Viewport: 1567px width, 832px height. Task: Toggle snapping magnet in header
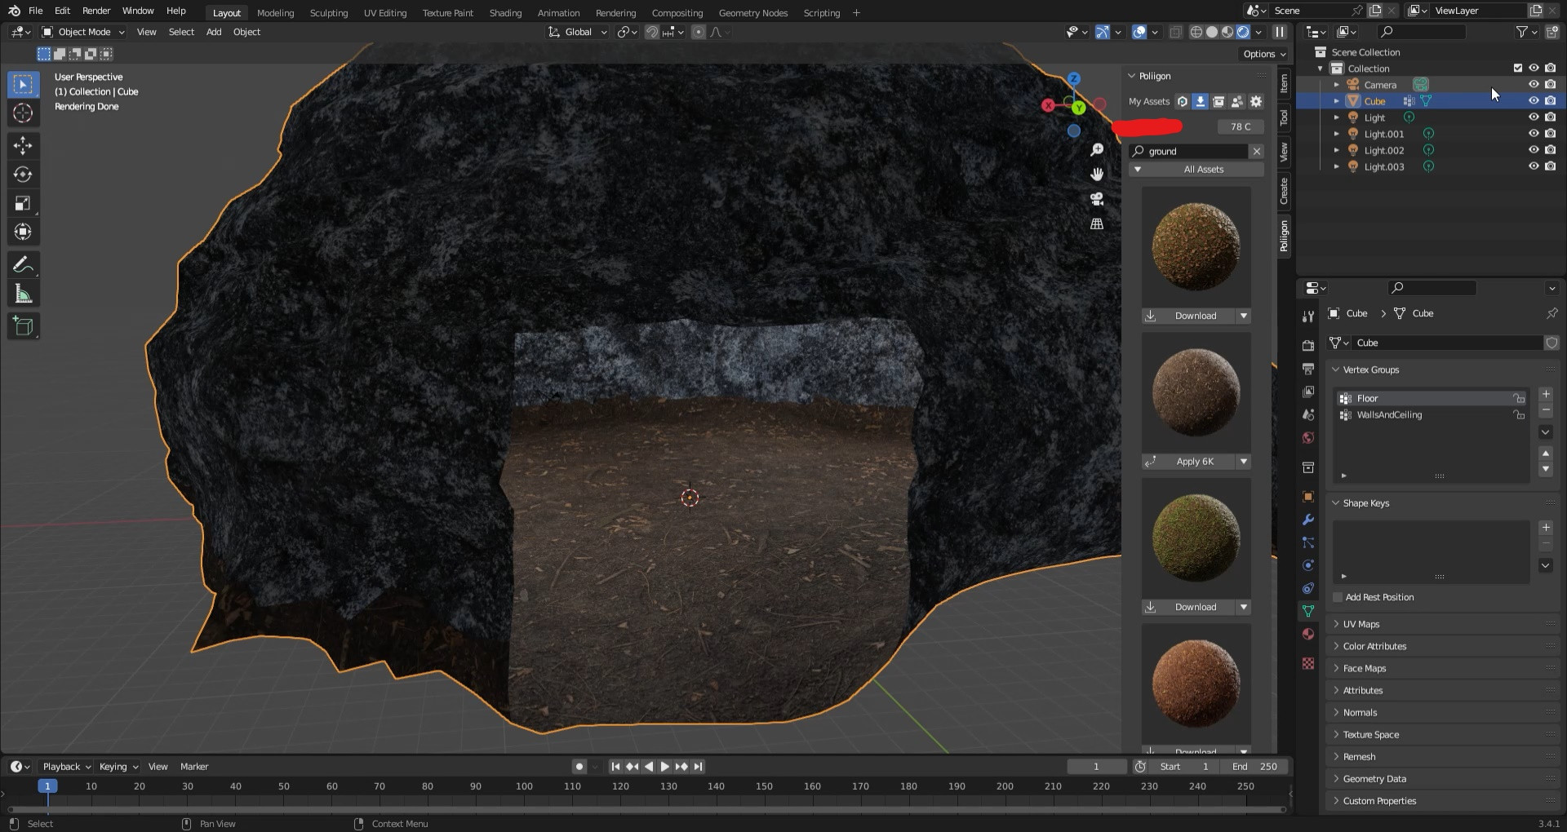652,32
